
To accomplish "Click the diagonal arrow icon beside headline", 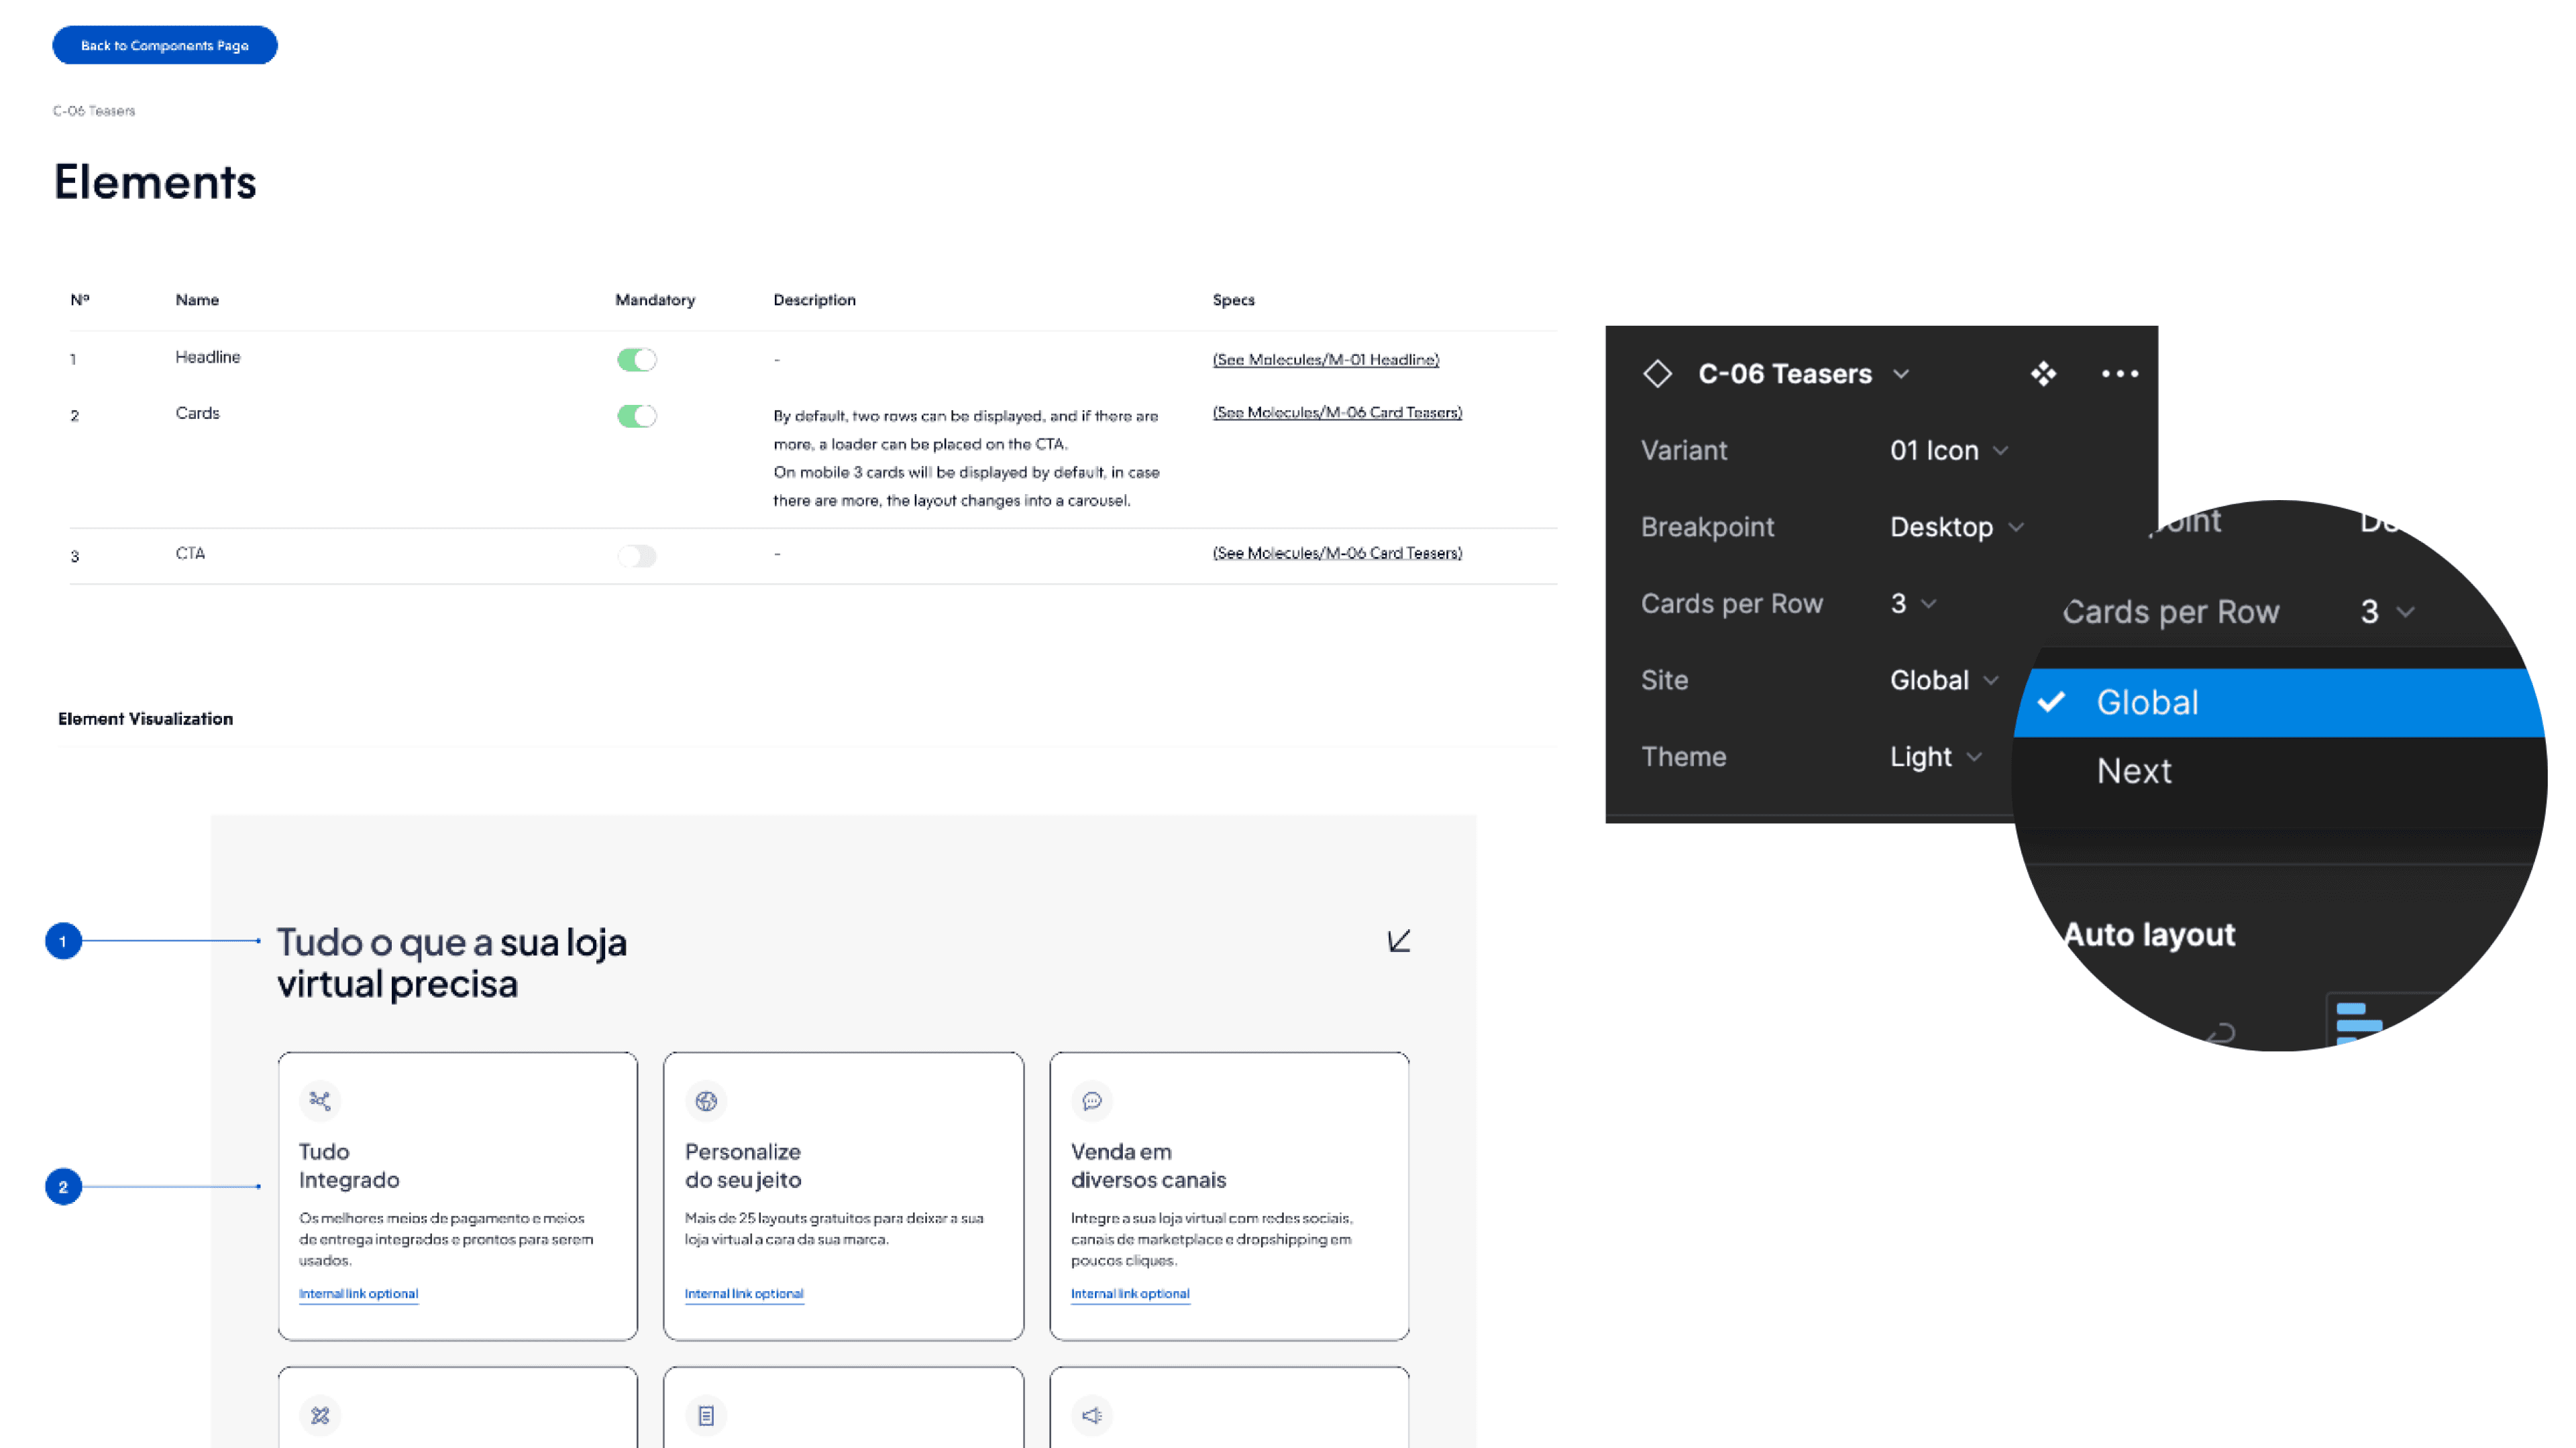I will pos(1398,941).
